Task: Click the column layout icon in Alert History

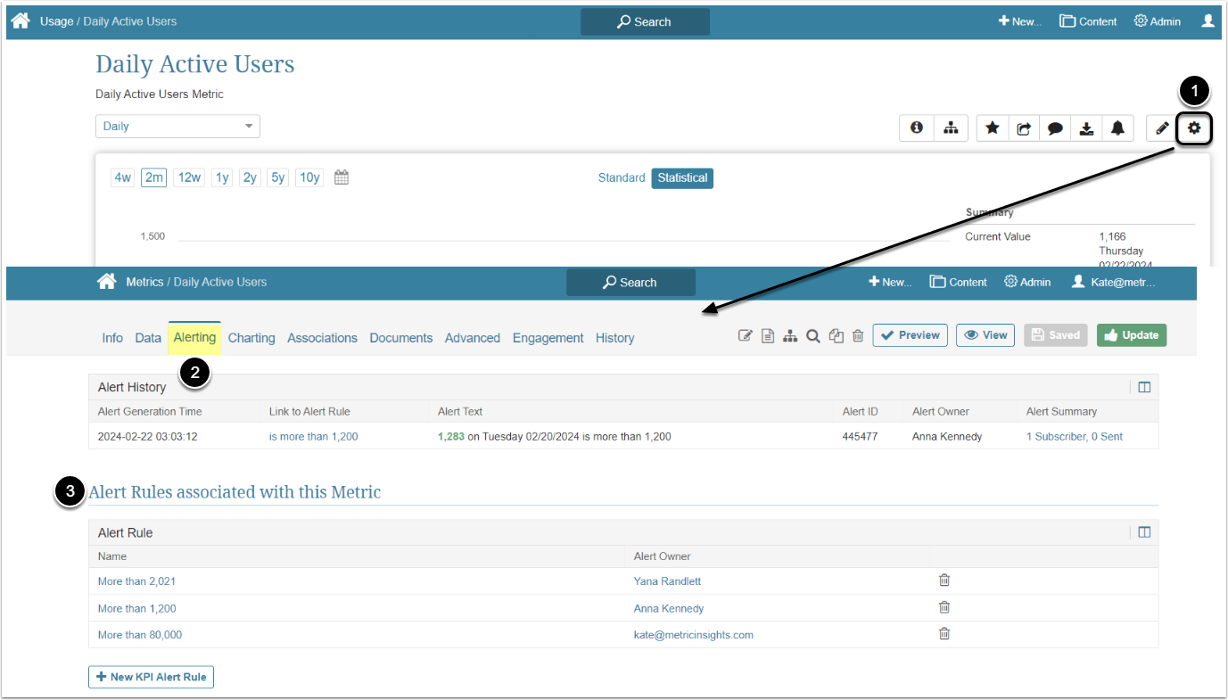Action: click(x=1144, y=387)
